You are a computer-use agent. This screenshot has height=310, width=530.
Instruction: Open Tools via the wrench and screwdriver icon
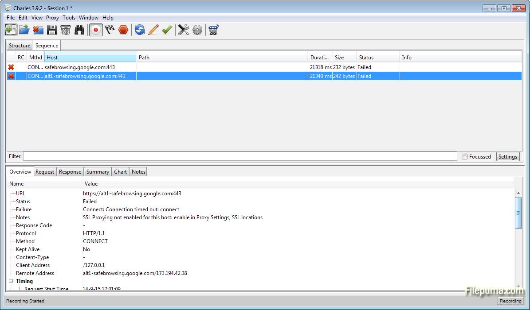click(x=184, y=30)
